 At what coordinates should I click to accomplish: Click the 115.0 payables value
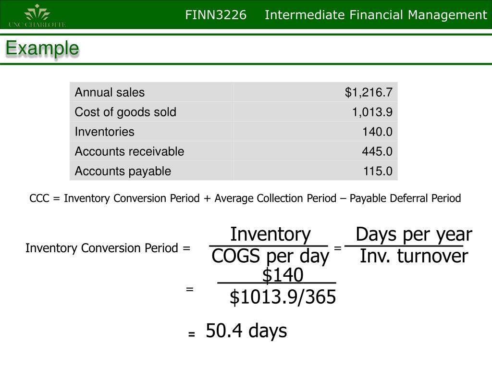[378, 172]
